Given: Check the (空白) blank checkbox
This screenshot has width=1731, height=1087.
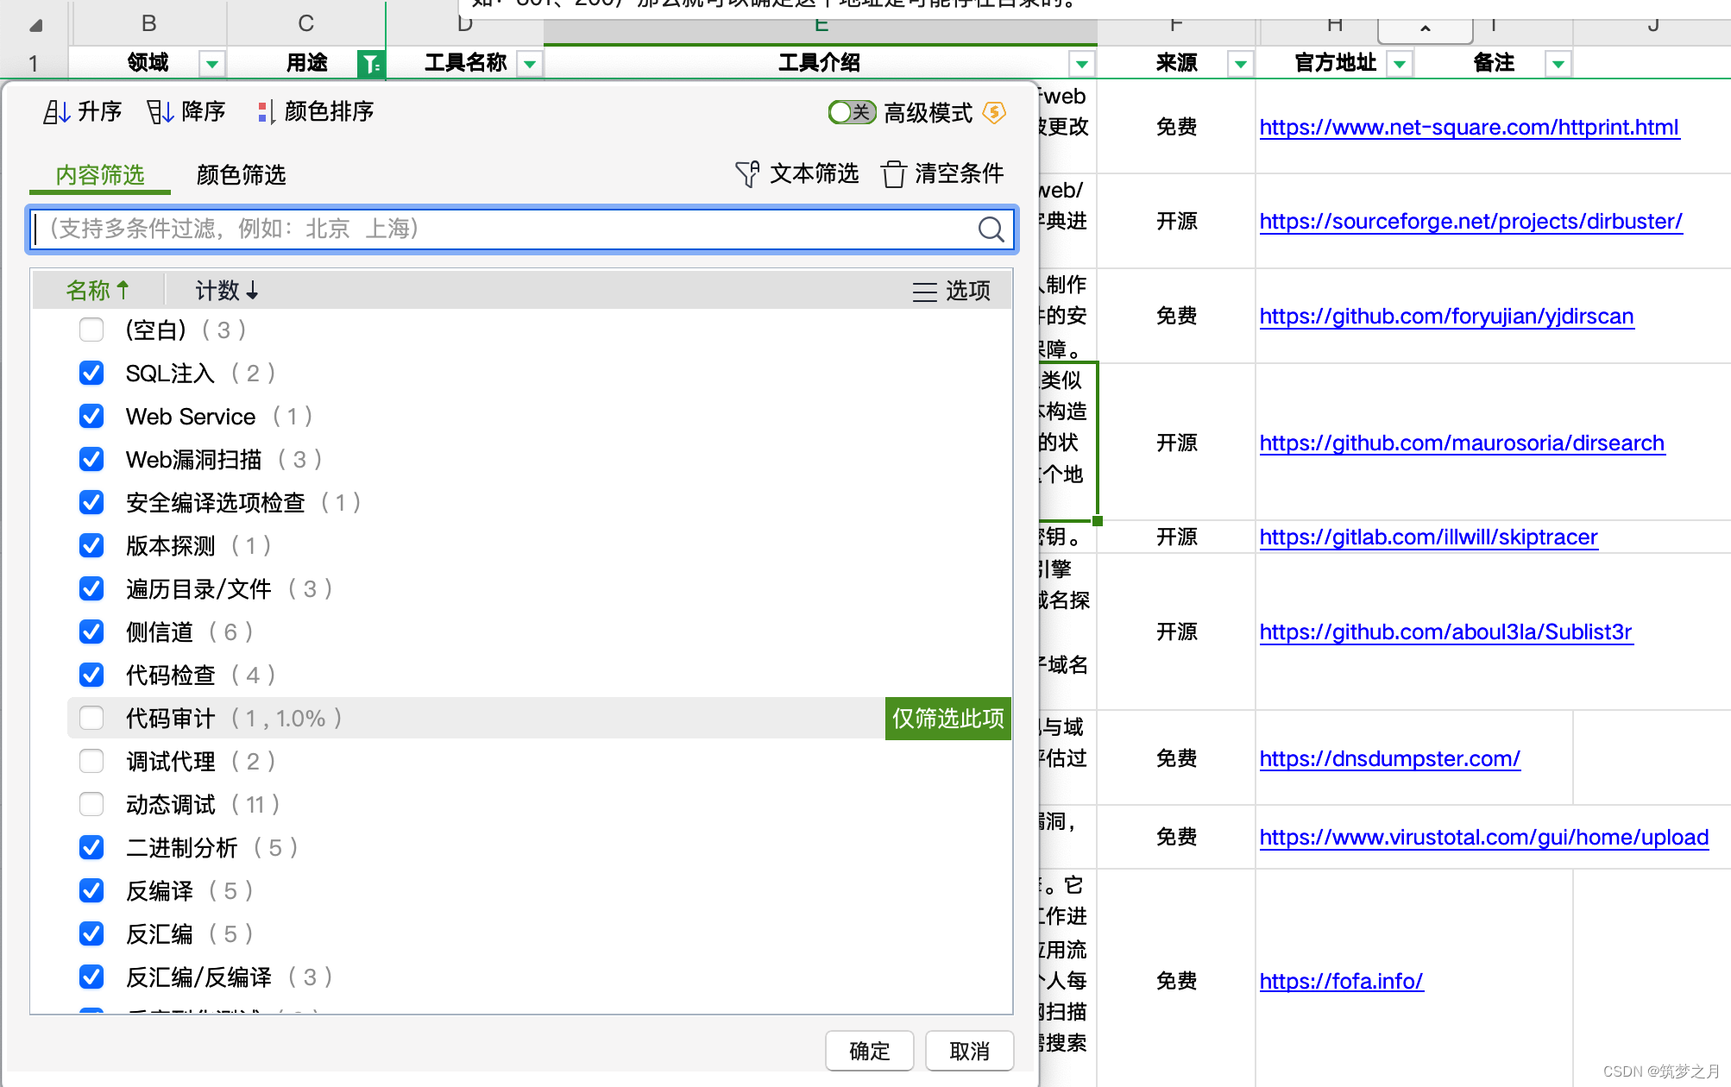Looking at the screenshot, I should tap(91, 330).
